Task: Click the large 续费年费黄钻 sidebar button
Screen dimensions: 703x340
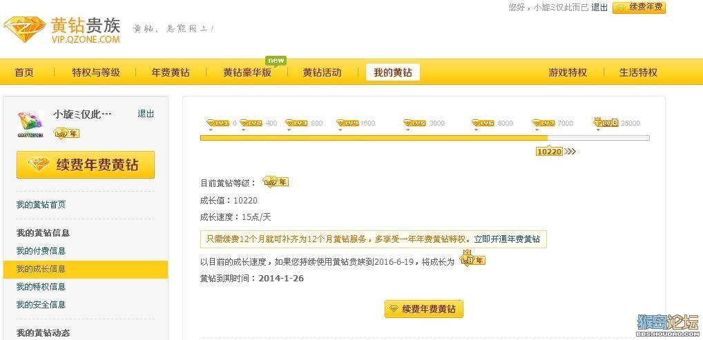Action: (86, 165)
